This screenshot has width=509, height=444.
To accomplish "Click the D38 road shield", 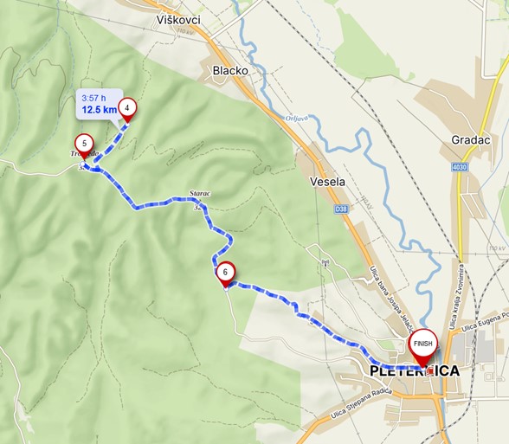I will click(341, 209).
